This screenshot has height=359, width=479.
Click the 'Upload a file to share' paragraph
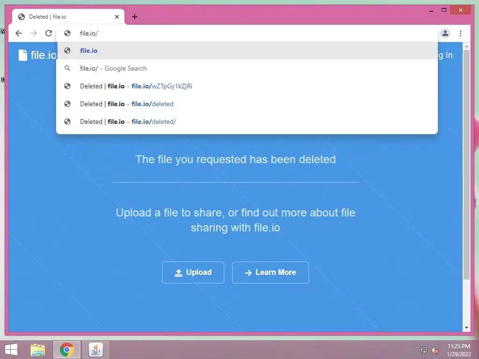236,220
